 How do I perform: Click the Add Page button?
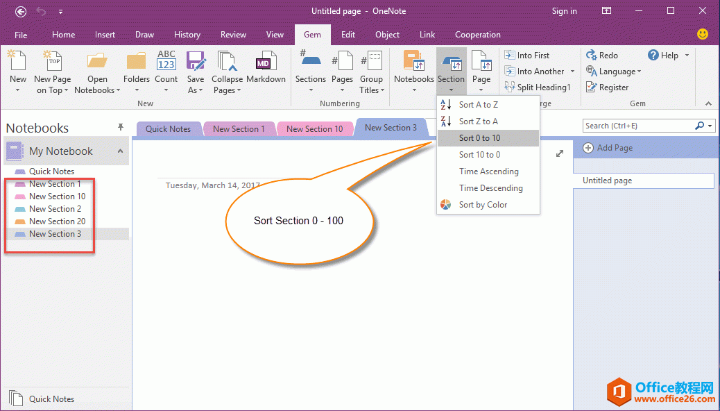(x=645, y=147)
